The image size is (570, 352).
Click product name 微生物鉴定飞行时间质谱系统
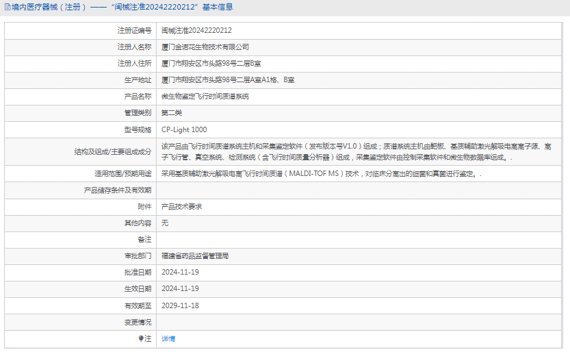click(205, 97)
